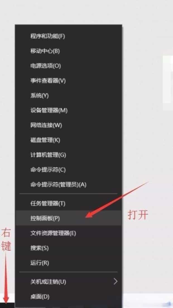Launch 事件查看器(V)
This screenshot has width=173, height=308.
point(68,81)
